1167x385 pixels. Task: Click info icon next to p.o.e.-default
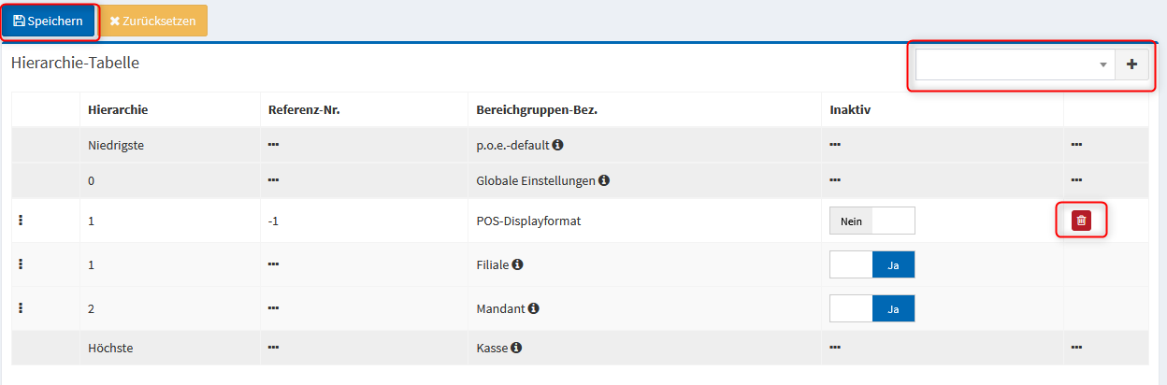[x=557, y=145]
